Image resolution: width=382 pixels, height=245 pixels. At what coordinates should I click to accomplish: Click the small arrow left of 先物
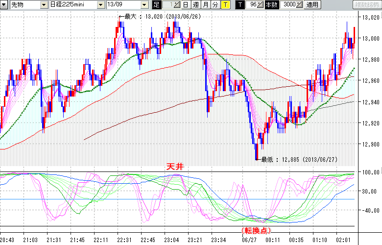[4, 5]
